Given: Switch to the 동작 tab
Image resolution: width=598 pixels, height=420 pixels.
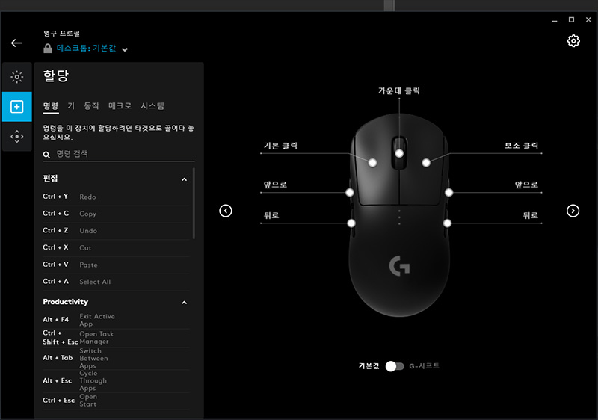Looking at the screenshot, I should pyautogui.click(x=91, y=105).
